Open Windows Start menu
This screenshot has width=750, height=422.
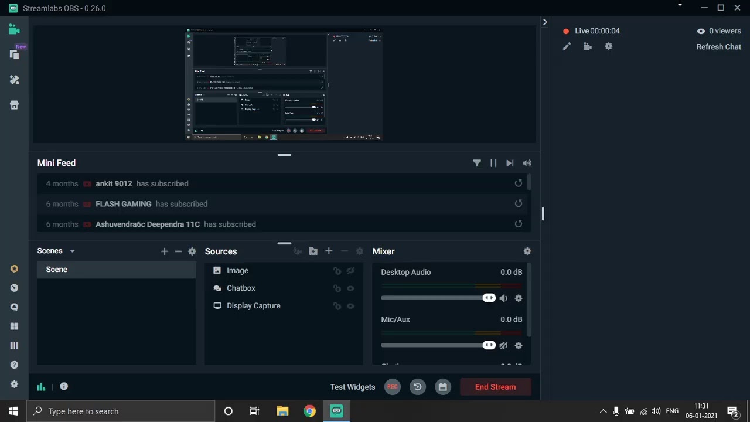click(x=13, y=411)
